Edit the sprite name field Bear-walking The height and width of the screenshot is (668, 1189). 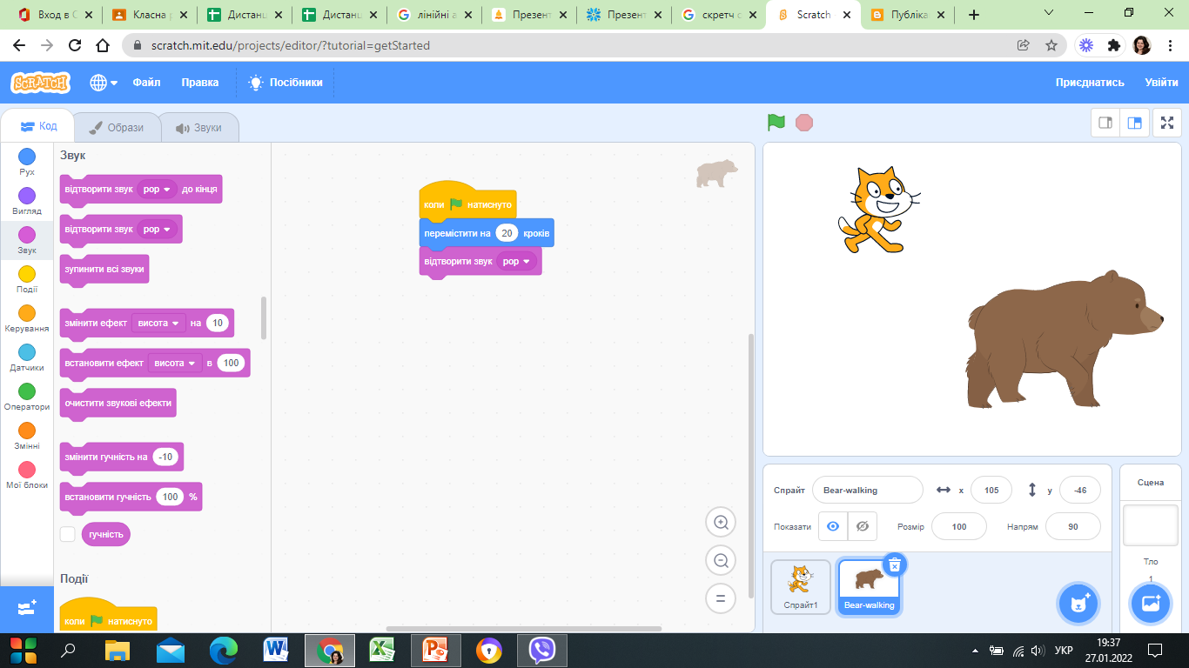pyautogui.click(x=868, y=490)
